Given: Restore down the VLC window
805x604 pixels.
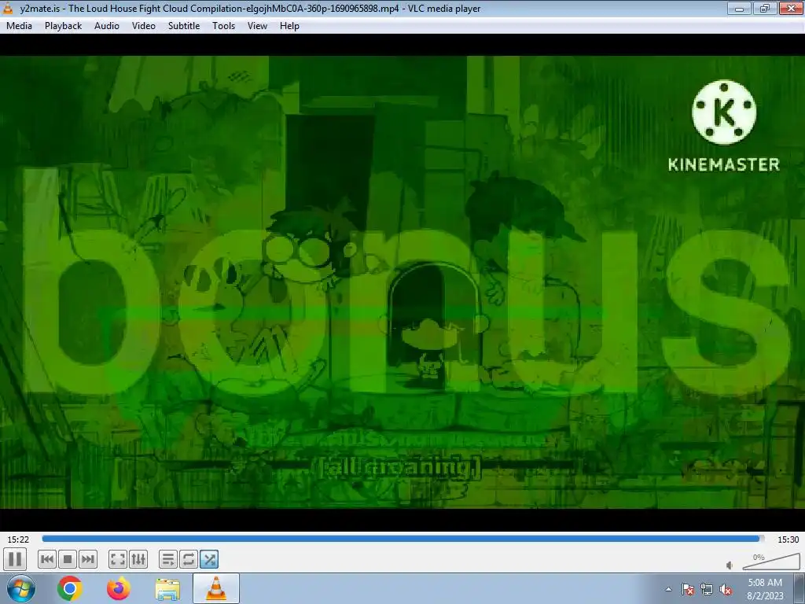Looking at the screenshot, I should click(x=765, y=8).
